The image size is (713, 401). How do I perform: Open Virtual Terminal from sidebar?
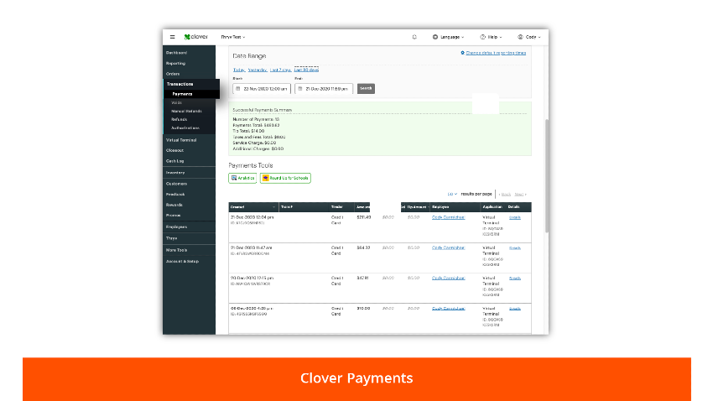(x=181, y=140)
